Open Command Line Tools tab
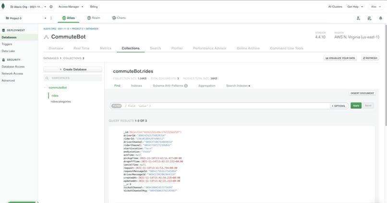Screen dimensions: 387x203 pos(287,48)
